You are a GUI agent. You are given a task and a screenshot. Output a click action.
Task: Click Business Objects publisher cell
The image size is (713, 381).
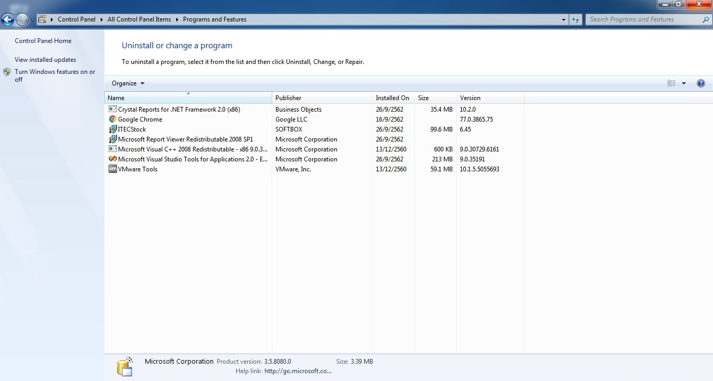(299, 110)
